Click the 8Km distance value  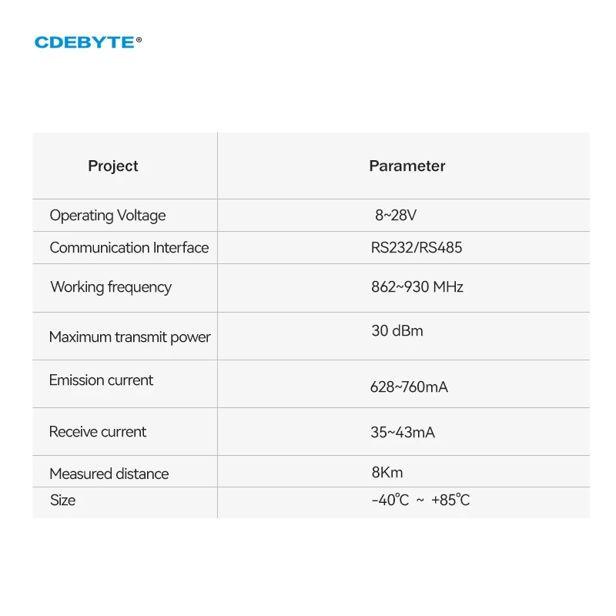point(387,473)
